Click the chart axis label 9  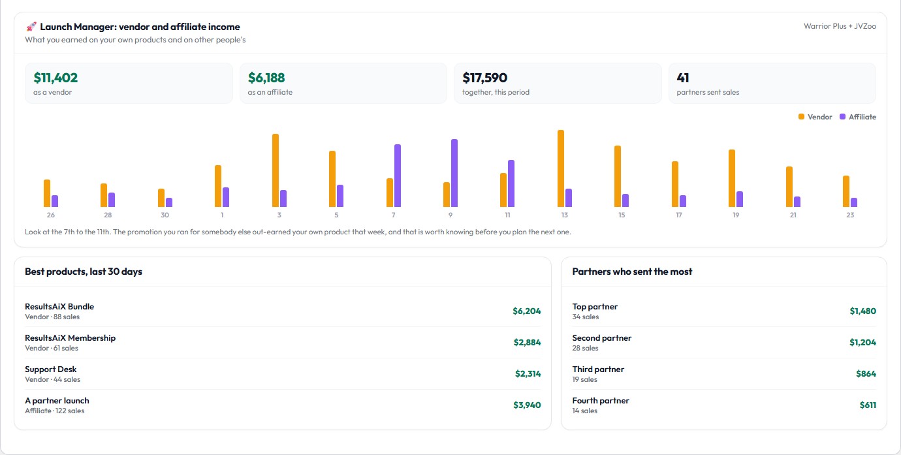(x=450, y=215)
